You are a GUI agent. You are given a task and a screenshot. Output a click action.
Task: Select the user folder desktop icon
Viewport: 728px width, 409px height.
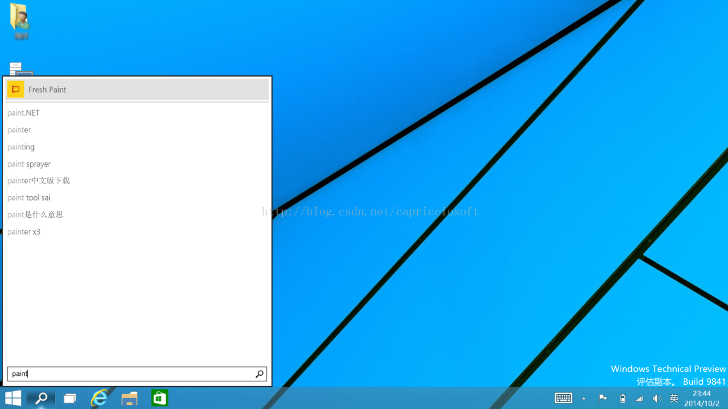(x=20, y=21)
